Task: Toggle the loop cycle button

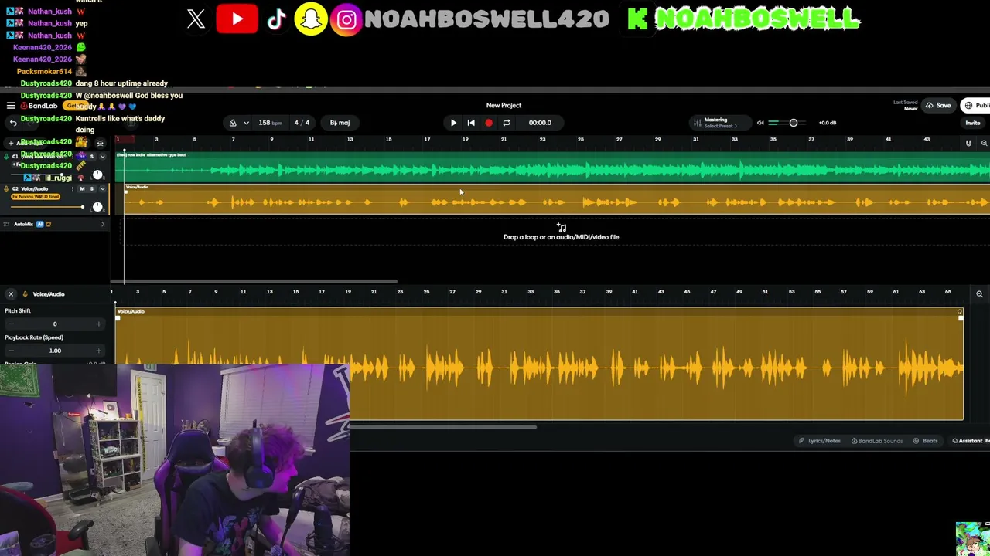Action: pos(507,123)
